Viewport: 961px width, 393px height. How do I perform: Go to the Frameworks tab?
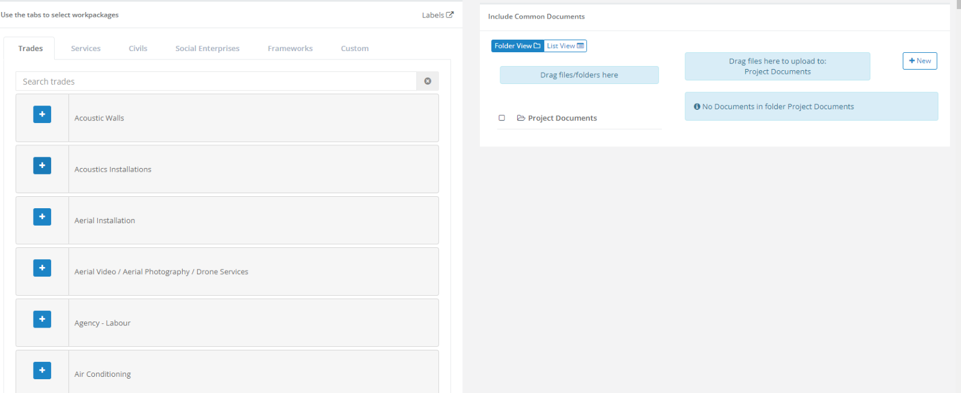(290, 49)
